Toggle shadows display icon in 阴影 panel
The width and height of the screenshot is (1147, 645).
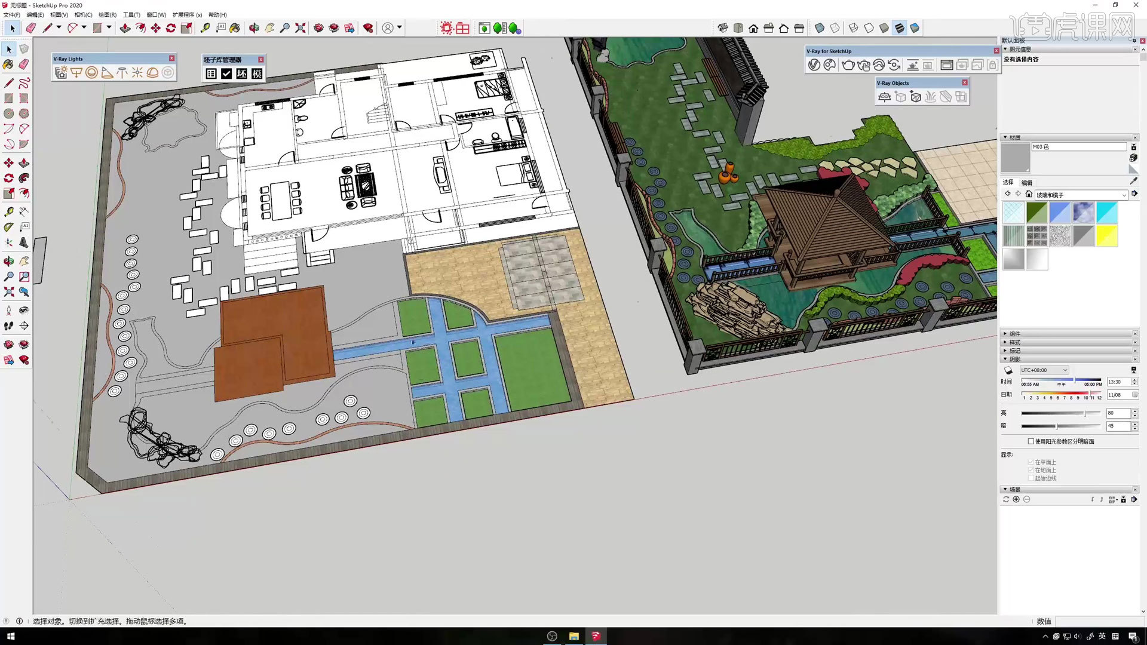click(x=1008, y=370)
